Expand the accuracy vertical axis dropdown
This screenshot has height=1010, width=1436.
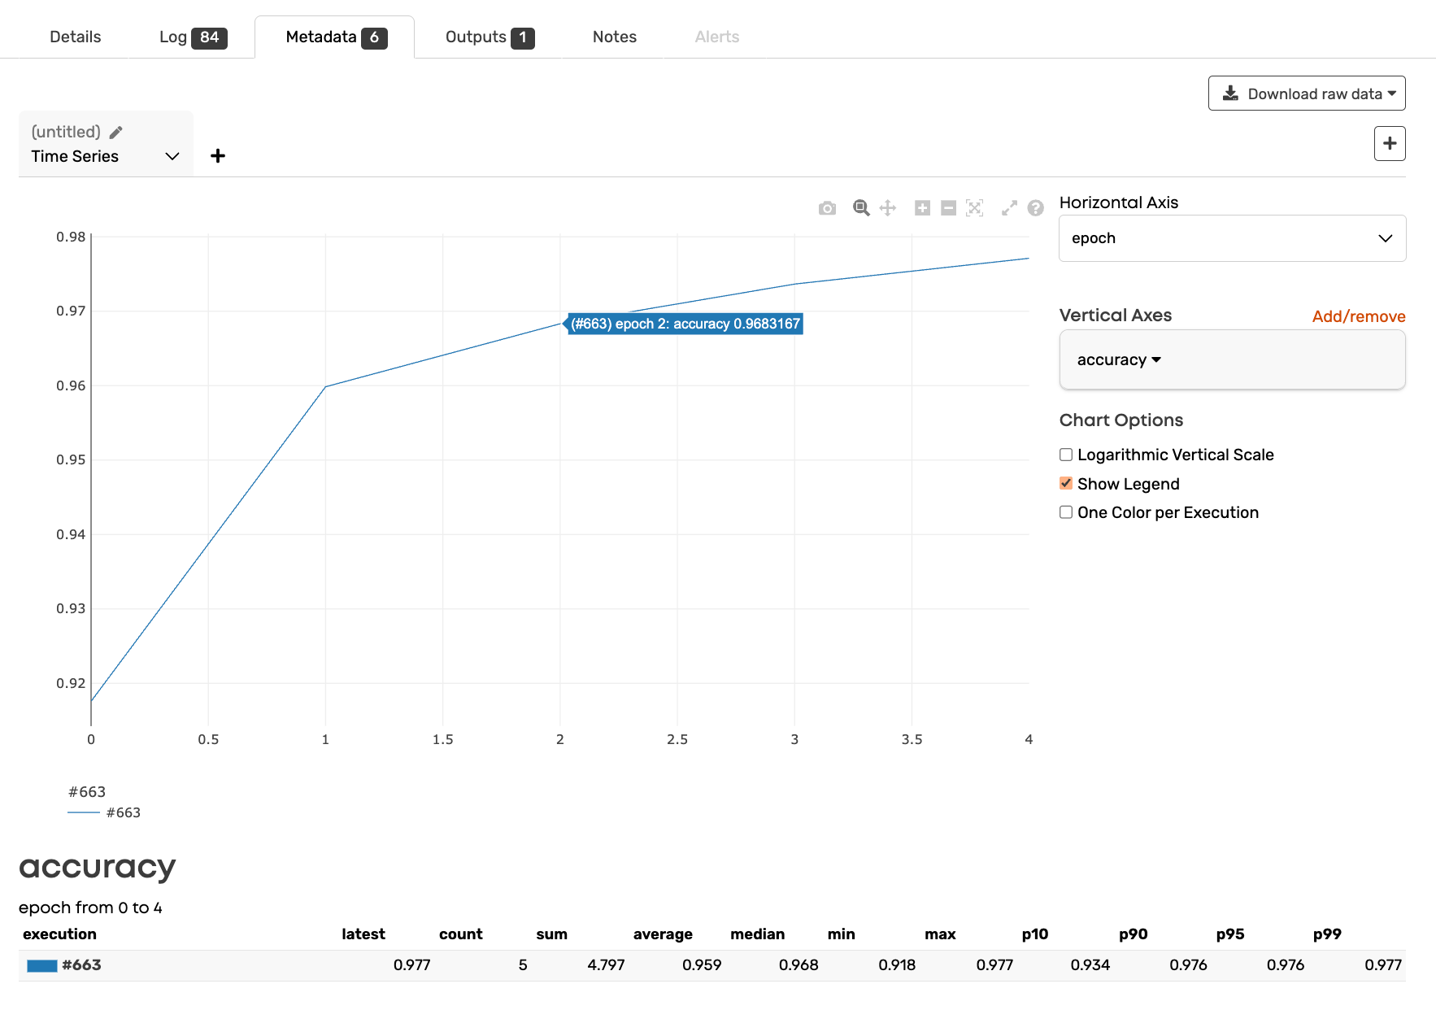click(x=1119, y=360)
